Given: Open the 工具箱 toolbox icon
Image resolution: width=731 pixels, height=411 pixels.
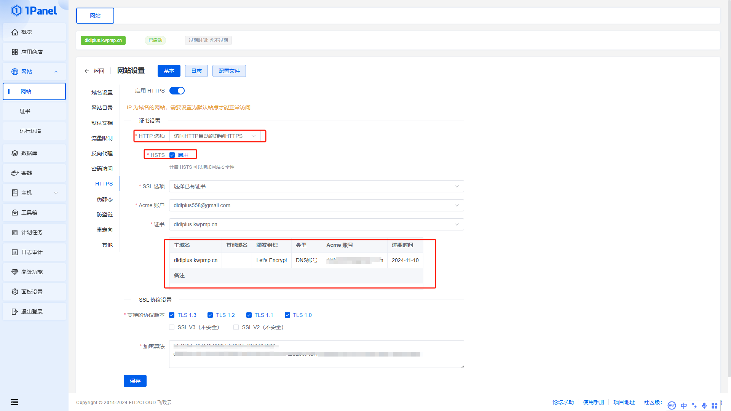Looking at the screenshot, I should [15, 213].
